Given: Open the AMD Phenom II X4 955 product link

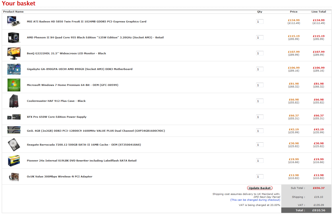Looking at the screenshot, I should click(x=95, y=37).
